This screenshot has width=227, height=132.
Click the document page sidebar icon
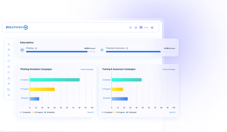pyautogui.click(x=9, y=55)
